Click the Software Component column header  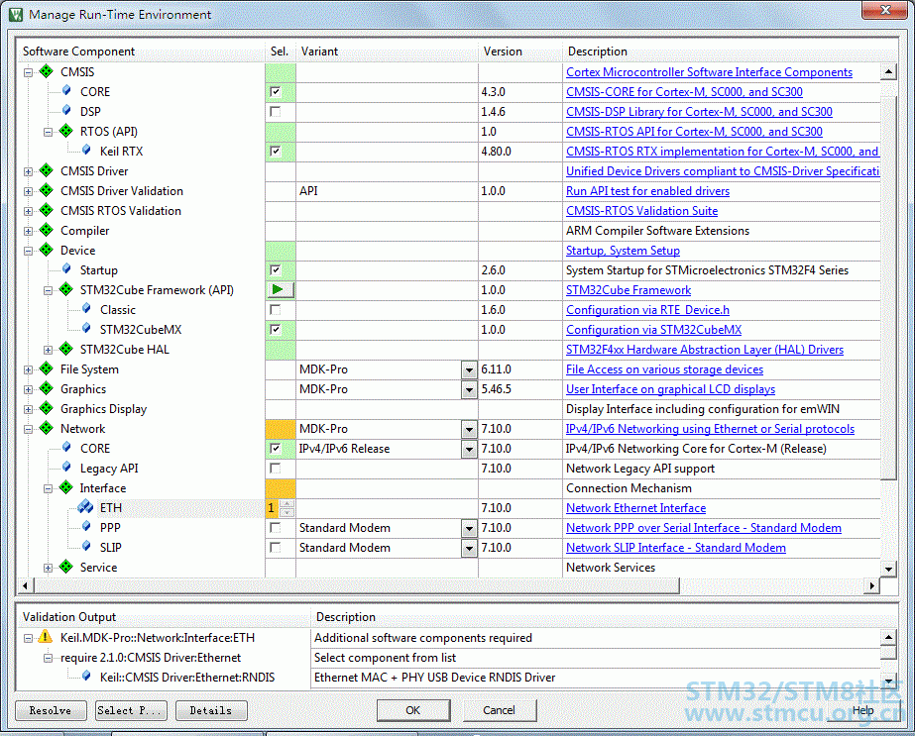pos(141,52)
